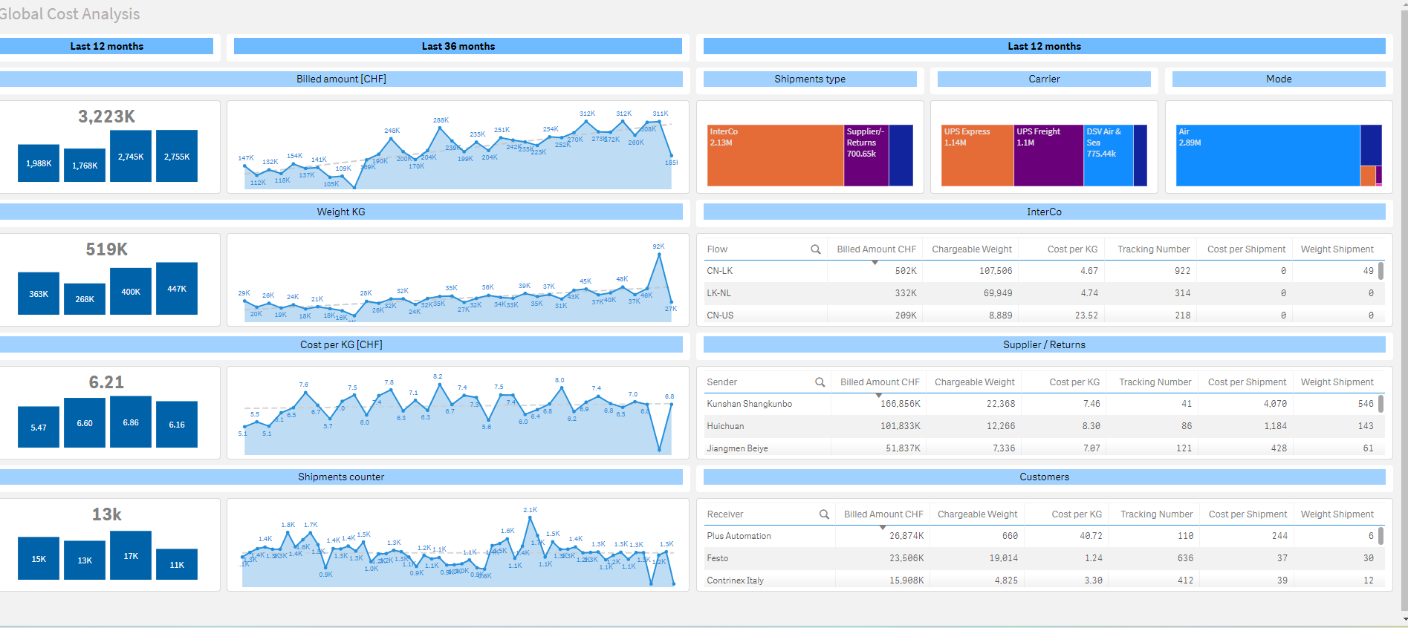The height and width of the screenshot is (628, 1408).
Task: Select Supplier/-Returns block in Shipments type treemap
Action: click(866, 155)
